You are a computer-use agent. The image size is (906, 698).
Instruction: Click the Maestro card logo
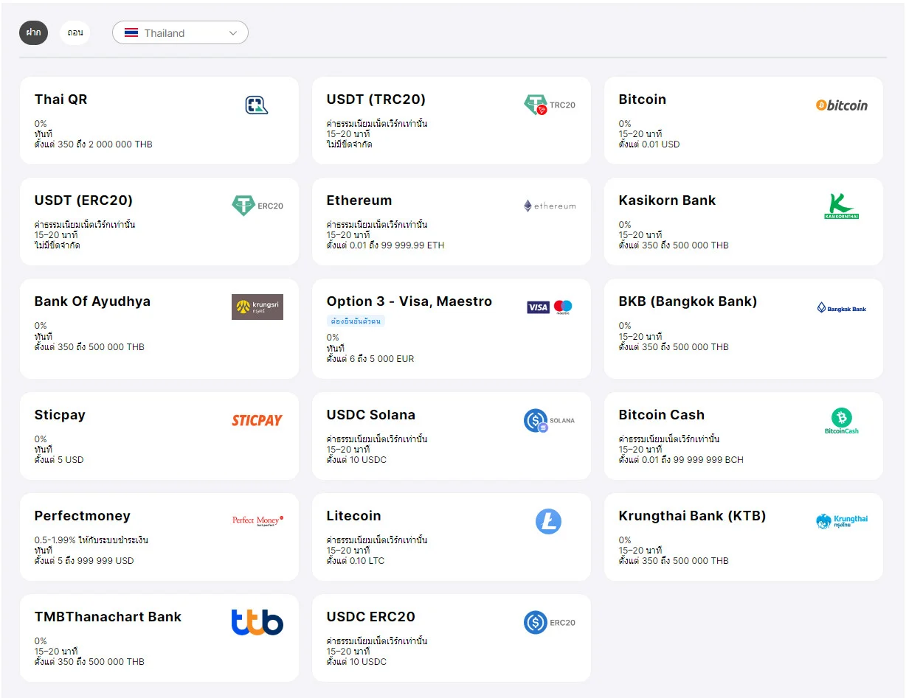click(563, 307)
